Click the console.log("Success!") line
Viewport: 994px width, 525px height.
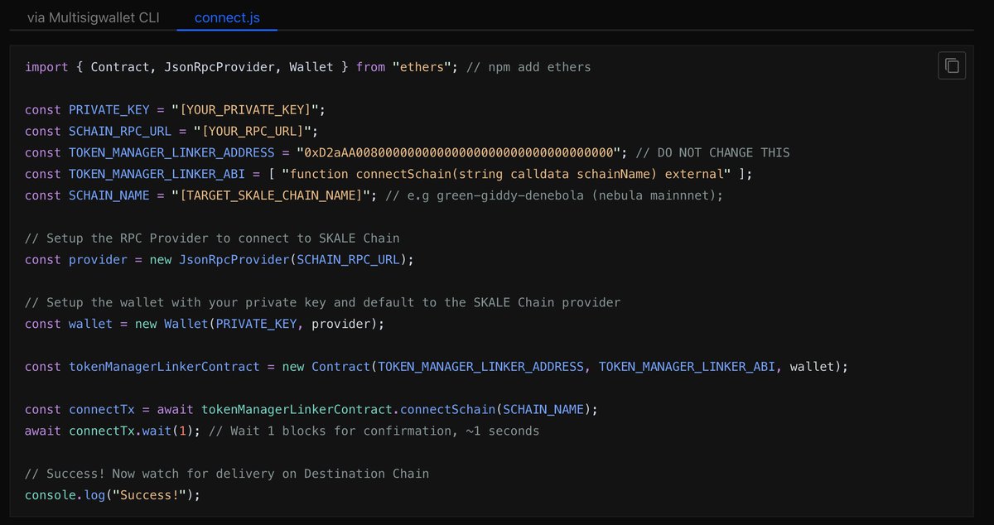(x=113, y=495)
